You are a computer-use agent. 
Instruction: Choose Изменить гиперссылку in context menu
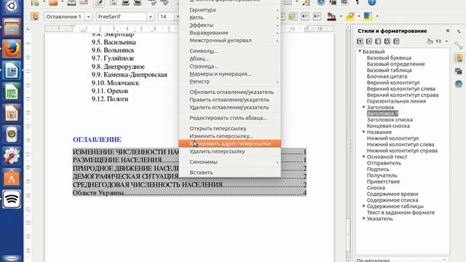[230, 136]
